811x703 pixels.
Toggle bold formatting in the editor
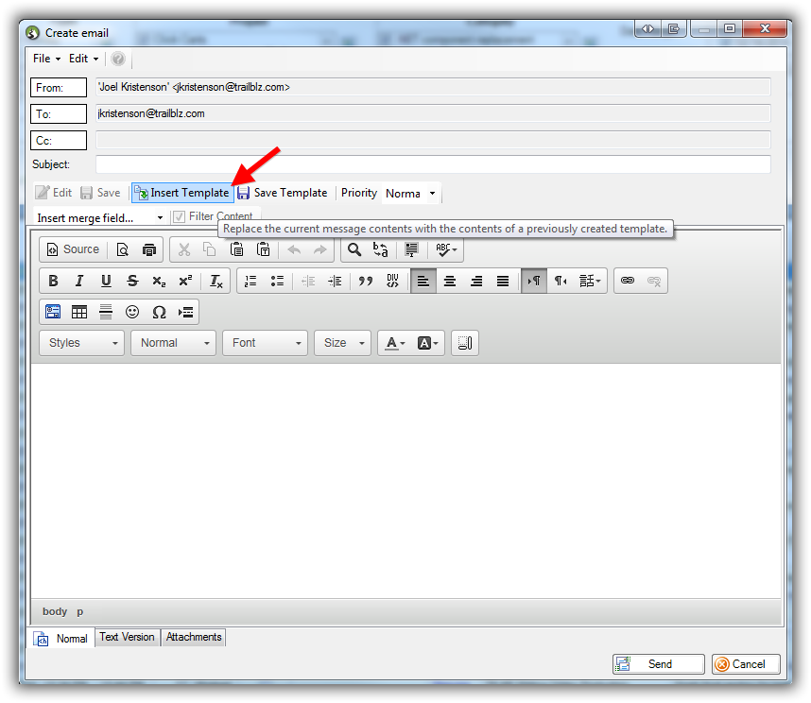pyautogui.click(x=53, y=281)
